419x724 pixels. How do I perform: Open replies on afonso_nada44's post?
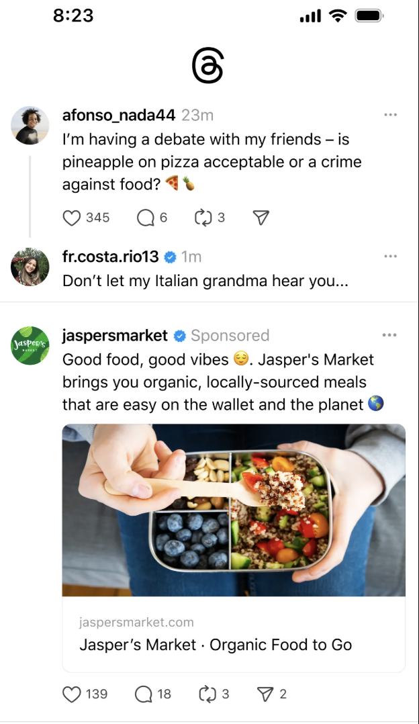tap(145, 218)
